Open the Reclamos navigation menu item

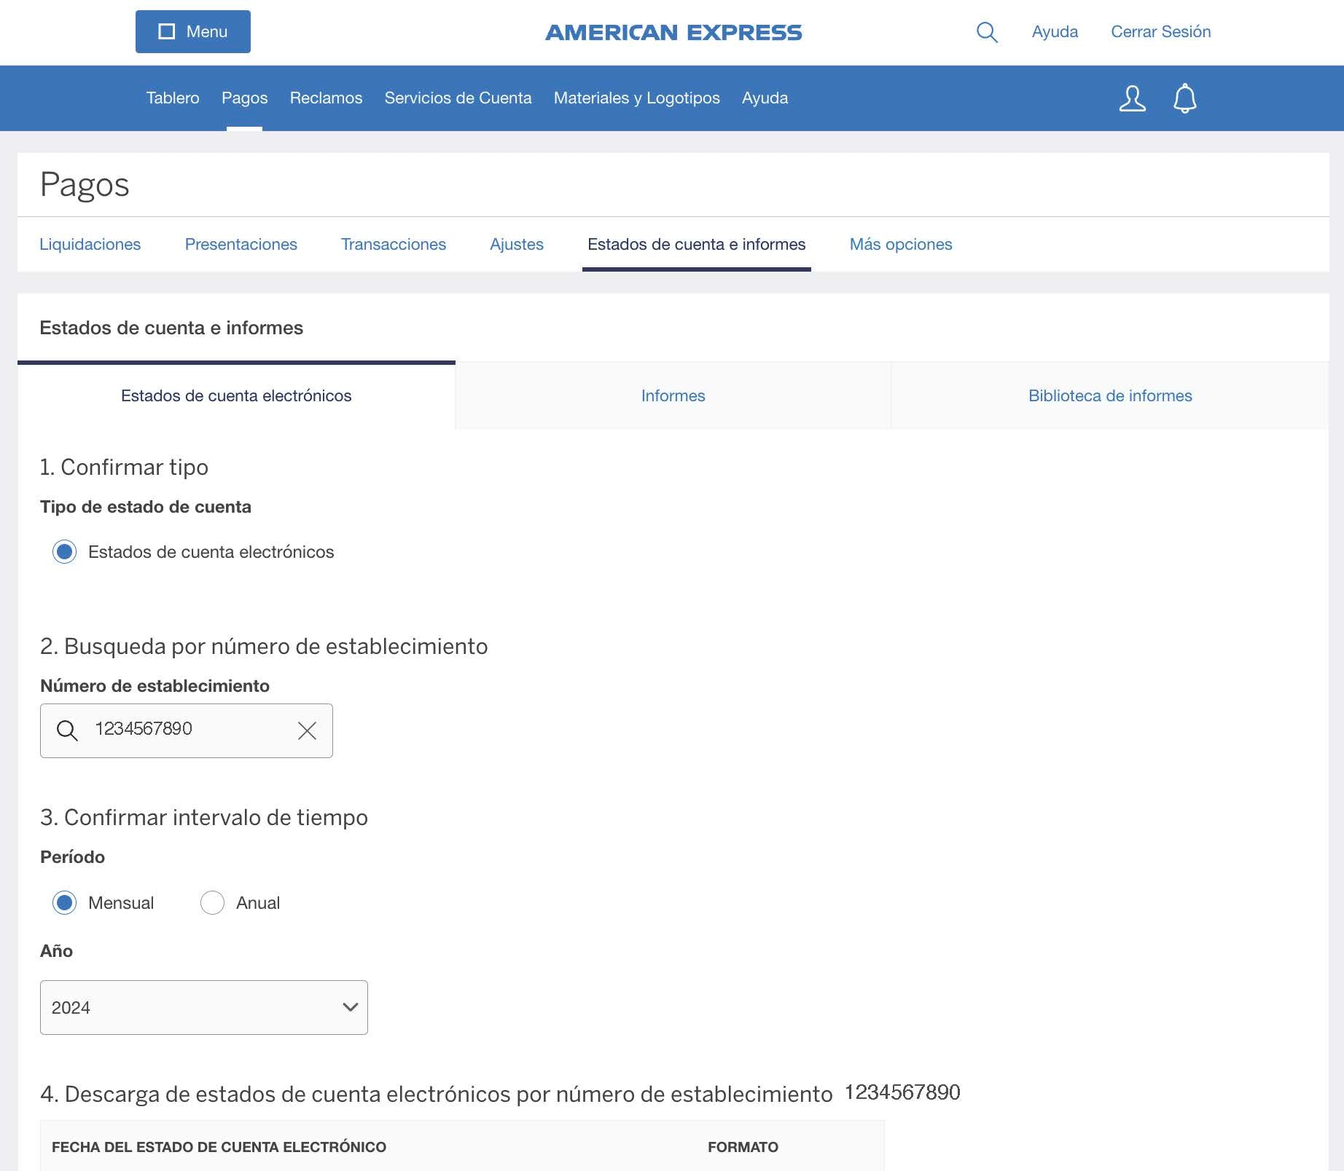[325, 98]
